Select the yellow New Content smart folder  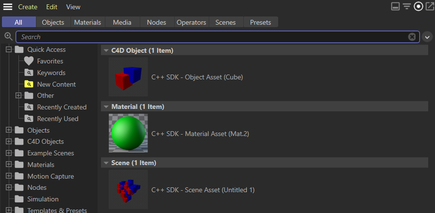(29, 84)
